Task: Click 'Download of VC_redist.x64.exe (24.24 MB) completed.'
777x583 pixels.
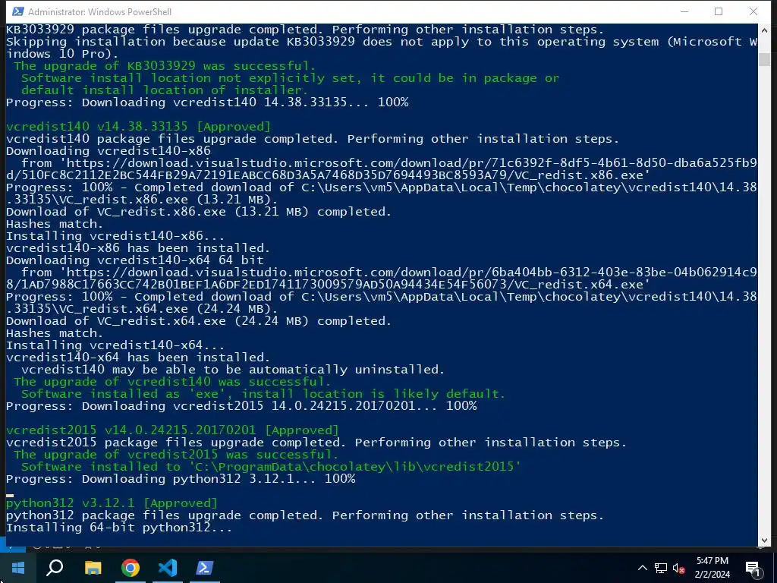Action: 199,321
